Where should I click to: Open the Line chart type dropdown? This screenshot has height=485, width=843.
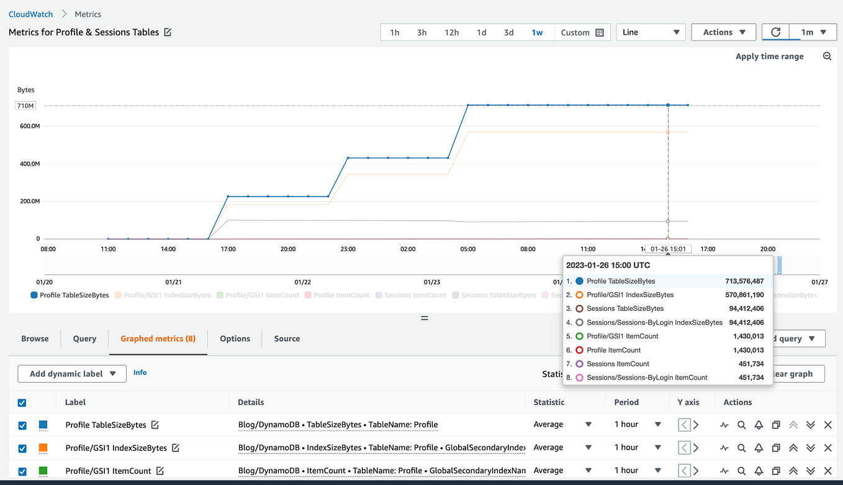(x=651, y=32)
